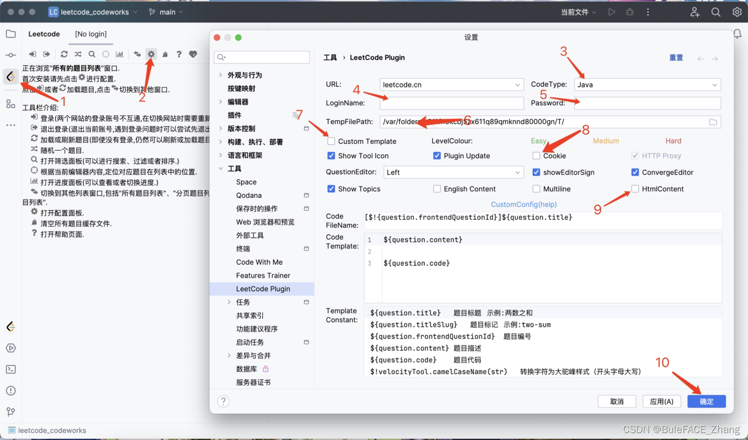Open Search Everywhere with the top magnifier
This screenshot has height=440, width=748.
click(x=716, y=12)
